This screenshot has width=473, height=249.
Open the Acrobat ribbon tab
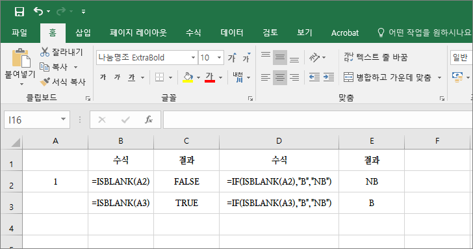pyautogui.click(x=345, y=33)
